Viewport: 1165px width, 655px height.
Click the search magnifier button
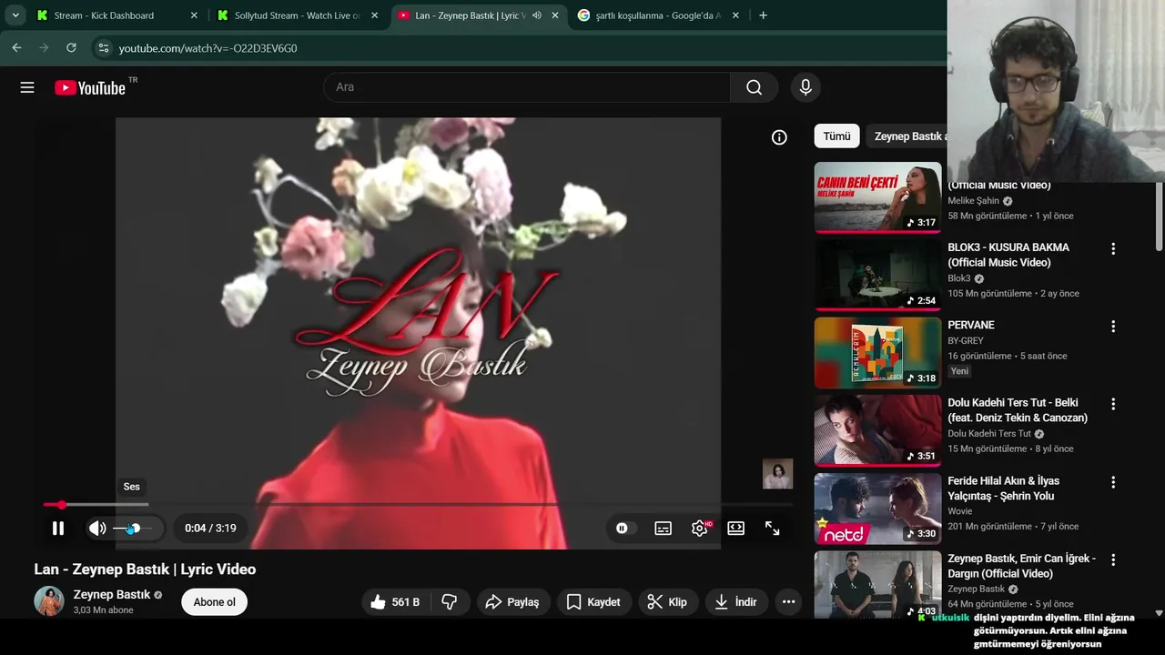click(x=754, y=87)
